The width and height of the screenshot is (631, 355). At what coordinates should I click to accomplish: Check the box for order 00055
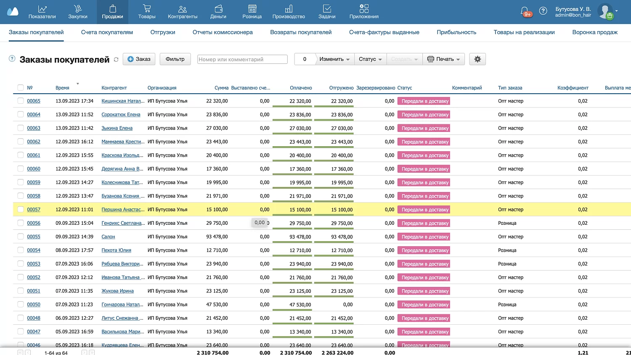point(20,237)
